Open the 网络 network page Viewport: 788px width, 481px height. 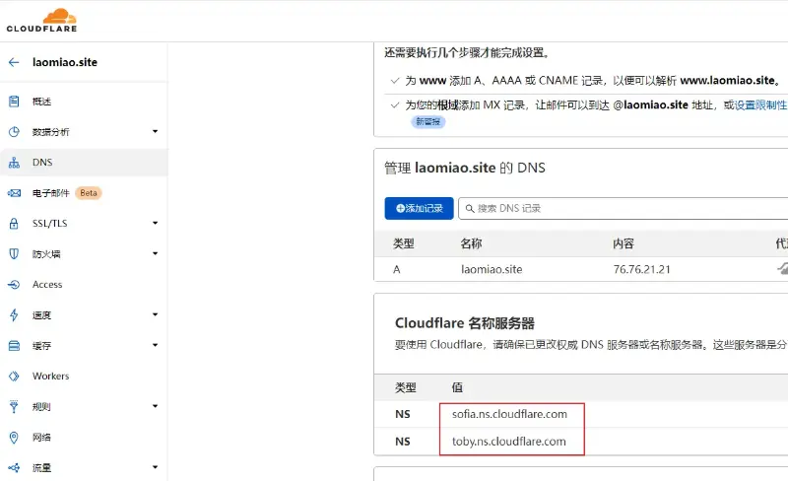pyautogui.click(x=41, y=438)
